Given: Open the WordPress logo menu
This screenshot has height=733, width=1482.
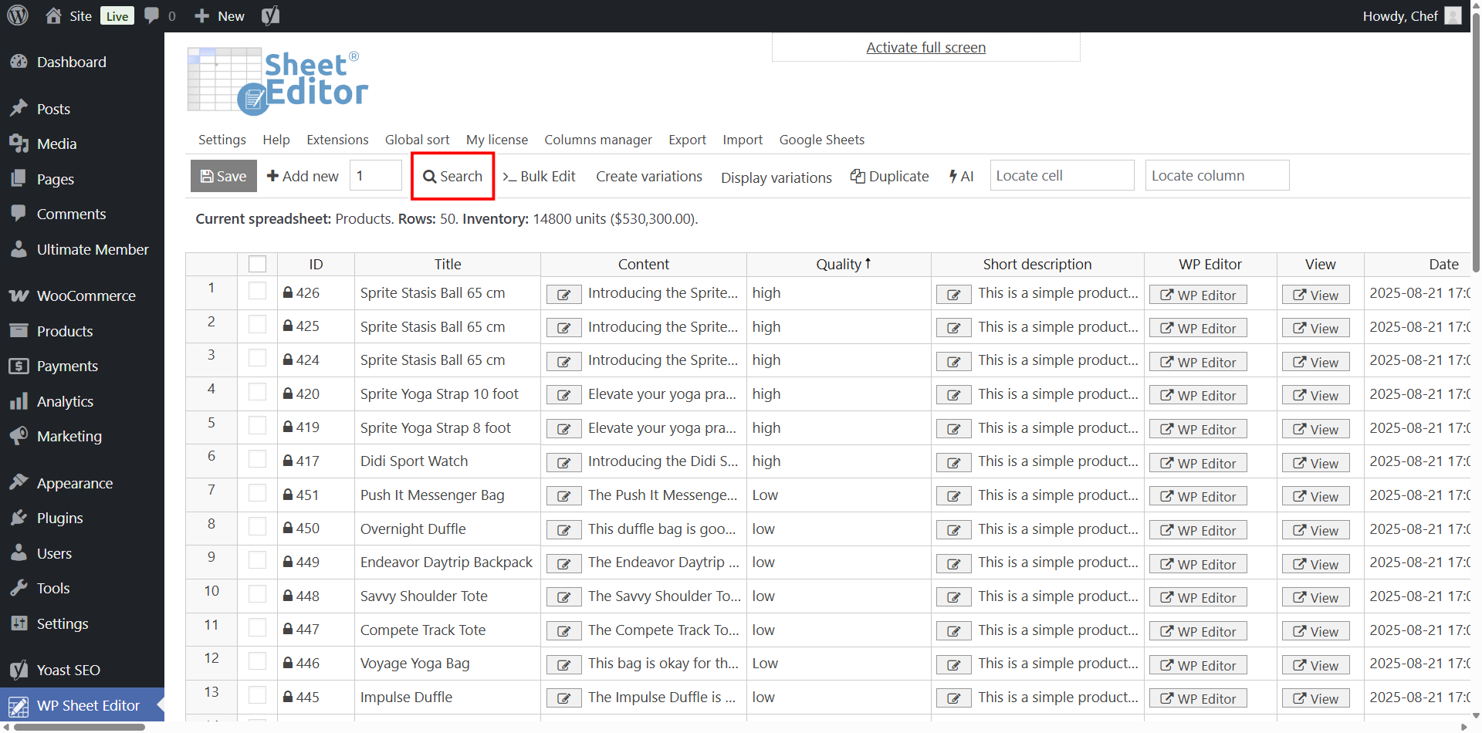Looking at the screenshot, I should tap(18, 15).
